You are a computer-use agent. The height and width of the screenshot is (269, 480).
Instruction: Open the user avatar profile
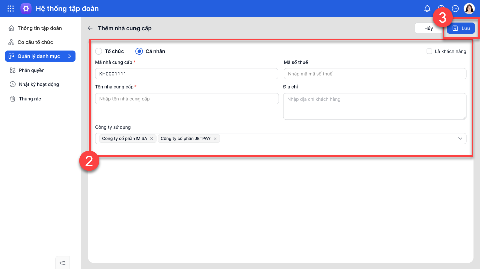469,8
